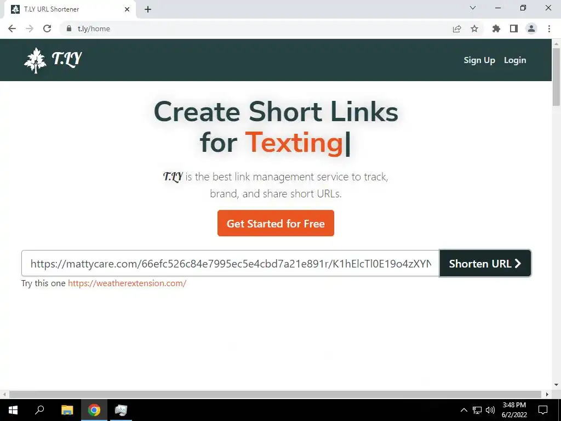The height and width of the screenshot is (421, 561).
Task: Go back with the browser back arrow
Action: (x=12, y=29)
